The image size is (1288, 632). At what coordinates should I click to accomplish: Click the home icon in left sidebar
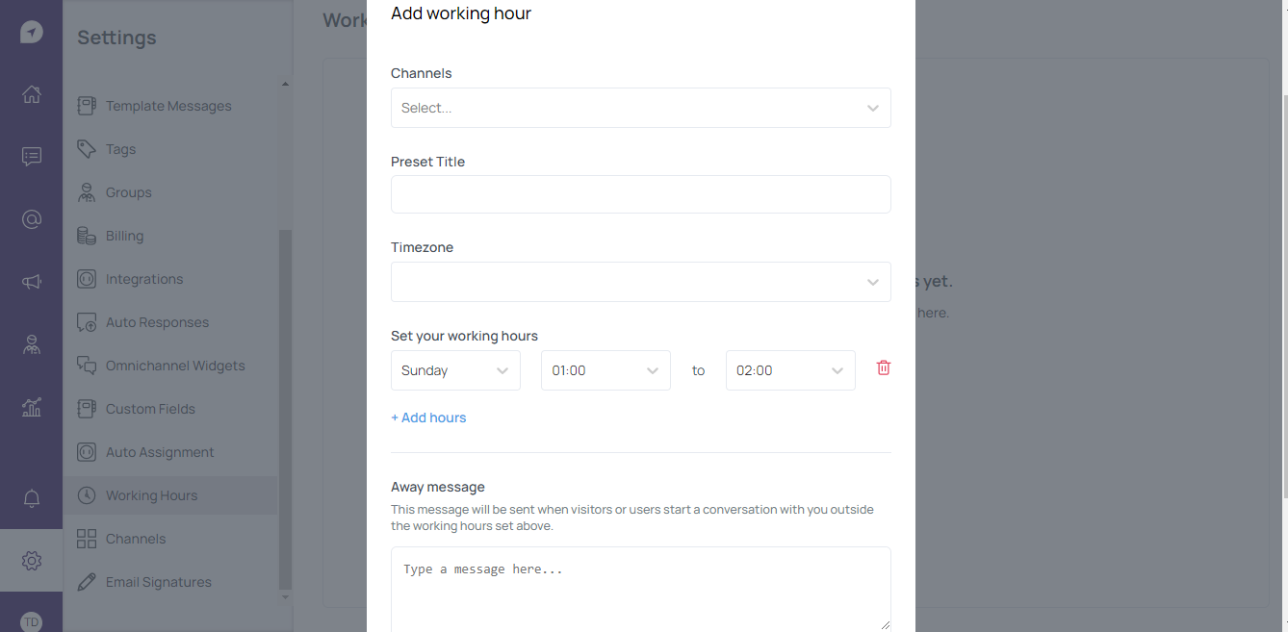click(x=32, y=94)
